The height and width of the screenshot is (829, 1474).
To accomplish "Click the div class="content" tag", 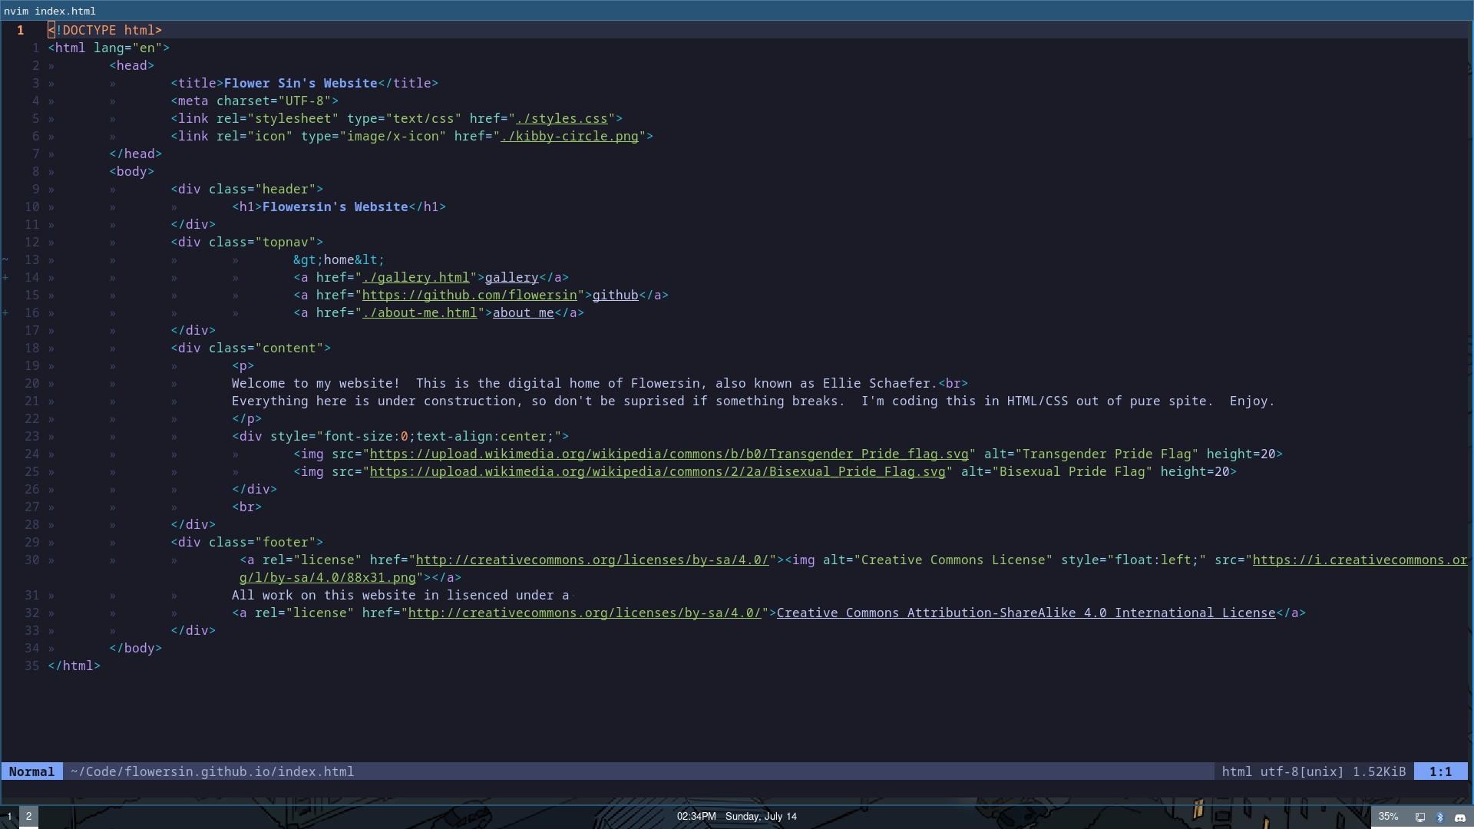I will (x=250, y=348).
